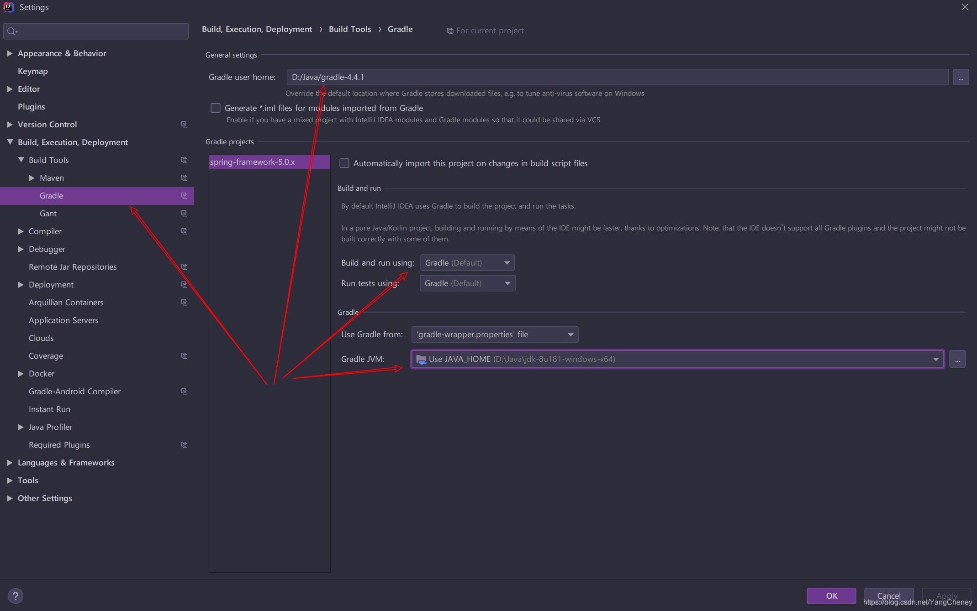Click the Deployment copy icon in sidebar
Image resolution: width=977 pixels, height=611 pixels.
[184, 284]
